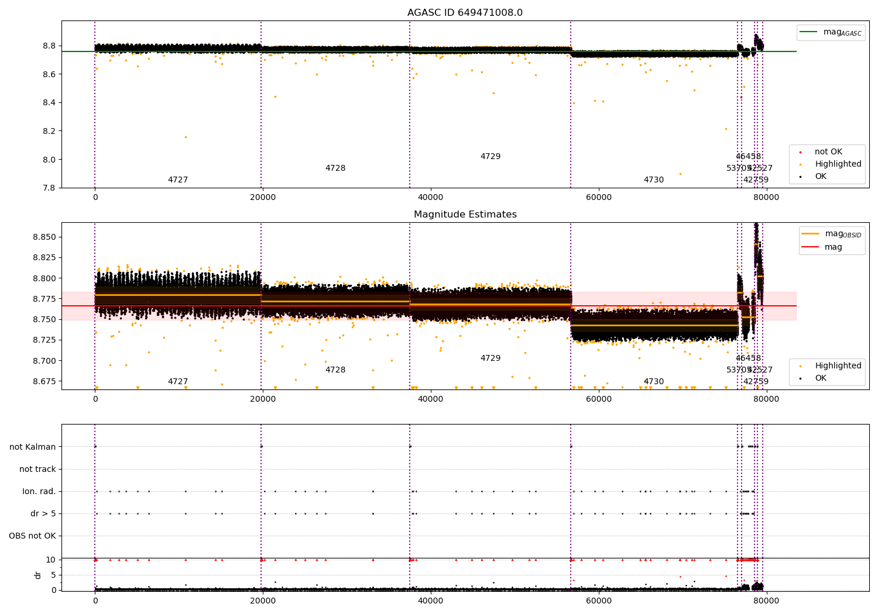The height and width of the screenshot is (614, 878).
Task: Click y-axis tick 8.850 in middle plot
Action: (45, 237)
